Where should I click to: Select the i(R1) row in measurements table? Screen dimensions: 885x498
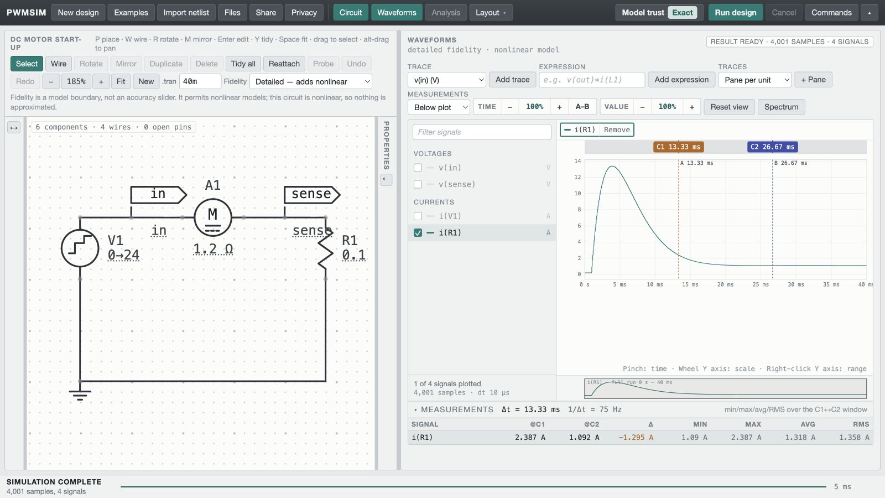[x=641, y=438]
